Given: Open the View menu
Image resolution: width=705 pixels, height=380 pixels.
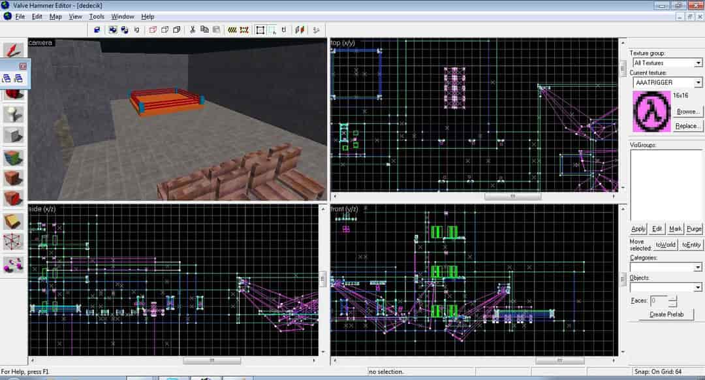Looking at the screenshot, I should tap(75, 16).
